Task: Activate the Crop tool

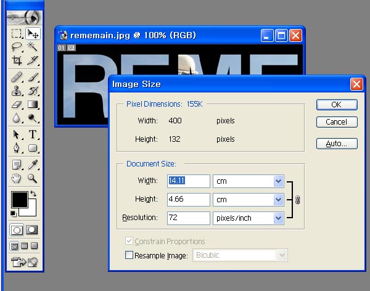Action: coord(17,60)
